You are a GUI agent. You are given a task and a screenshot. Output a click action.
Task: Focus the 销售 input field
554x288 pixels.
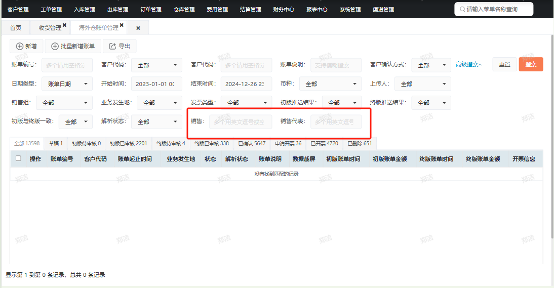click(x=241, y=122)
